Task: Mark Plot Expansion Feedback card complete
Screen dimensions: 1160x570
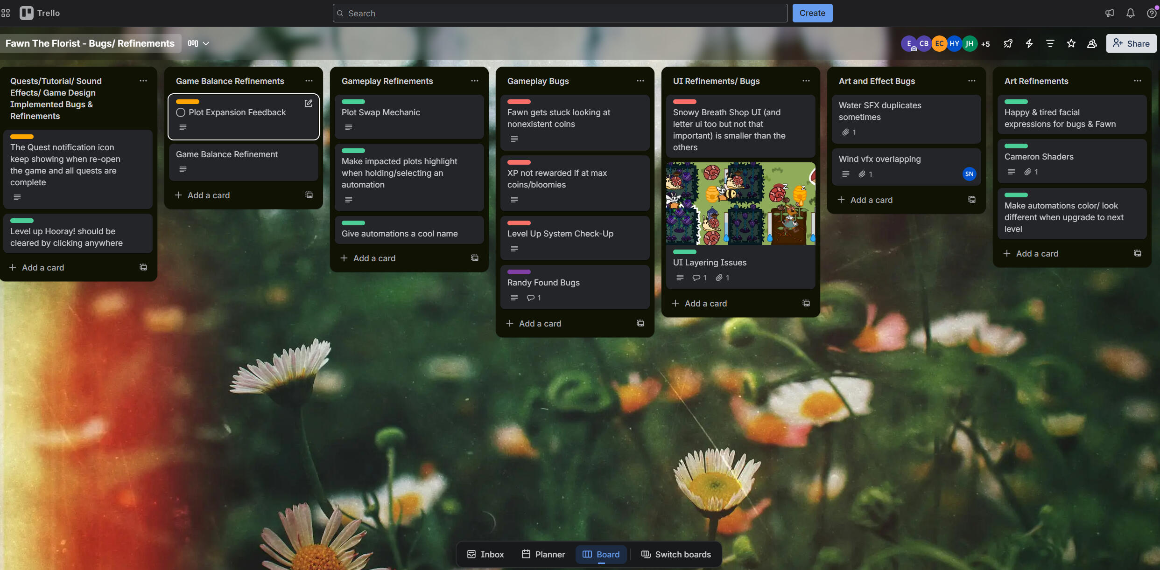Action: [181, 112]
